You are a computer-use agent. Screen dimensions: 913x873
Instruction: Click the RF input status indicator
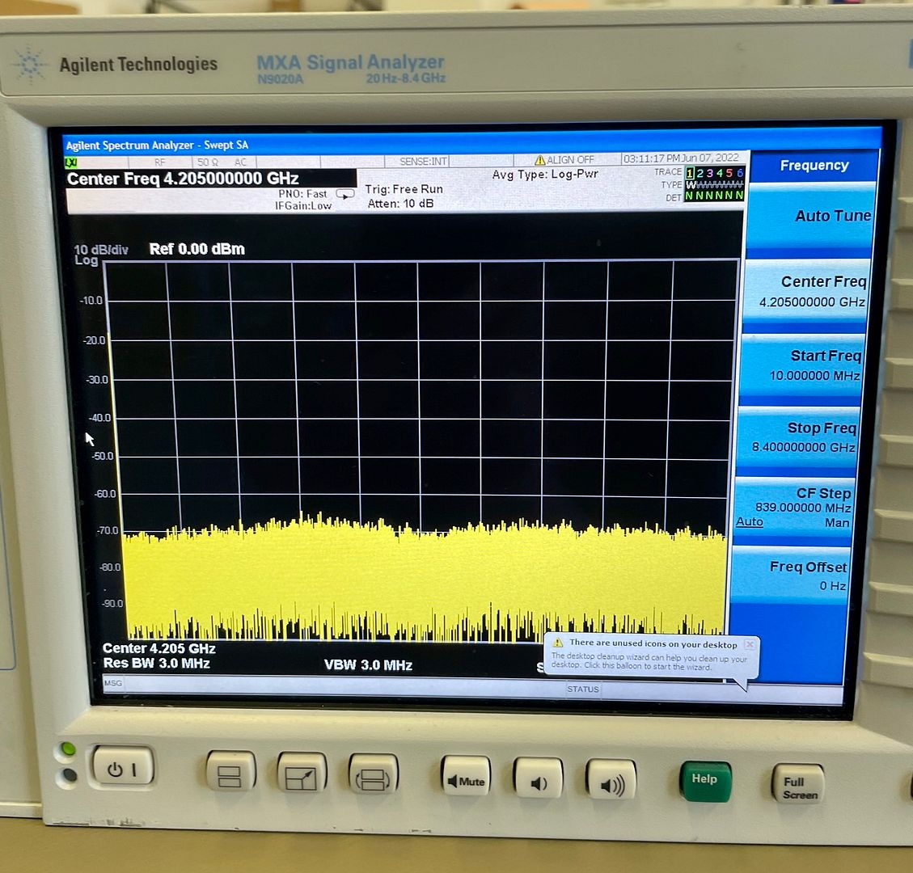[x=159, y=160]
